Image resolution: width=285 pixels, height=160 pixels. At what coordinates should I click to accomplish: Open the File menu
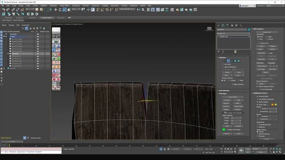click(x=3, y=6)
